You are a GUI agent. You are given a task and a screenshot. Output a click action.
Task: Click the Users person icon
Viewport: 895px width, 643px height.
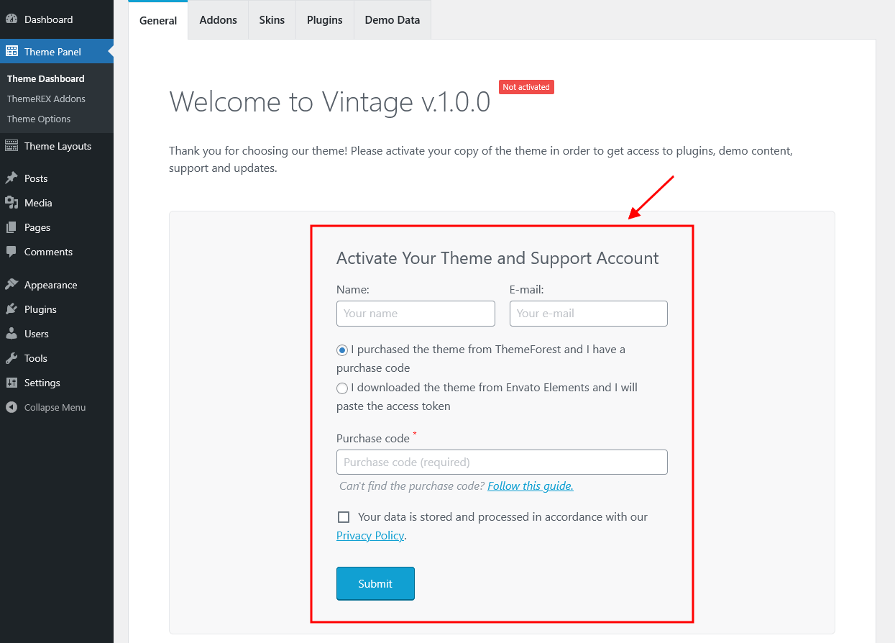tap(12, 334)
